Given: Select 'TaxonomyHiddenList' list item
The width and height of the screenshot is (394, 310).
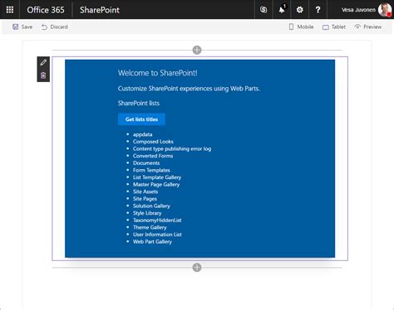Looking at the screenshot, I should click(x=157, y=220).
